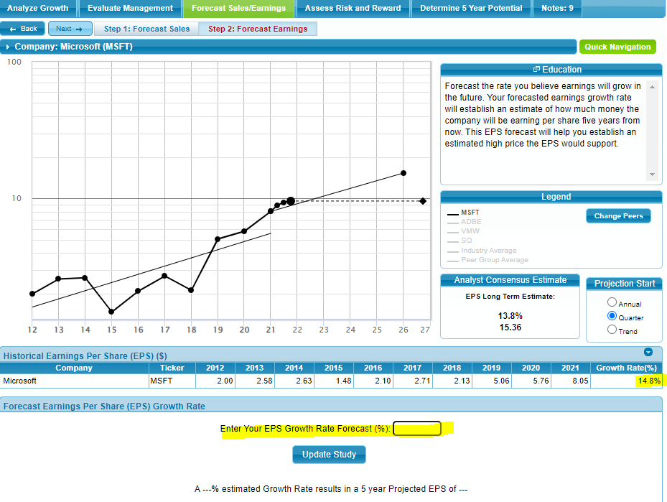Click the 2015 EPS value 1.48
The image size is (667, 502).
coord(333,381)
